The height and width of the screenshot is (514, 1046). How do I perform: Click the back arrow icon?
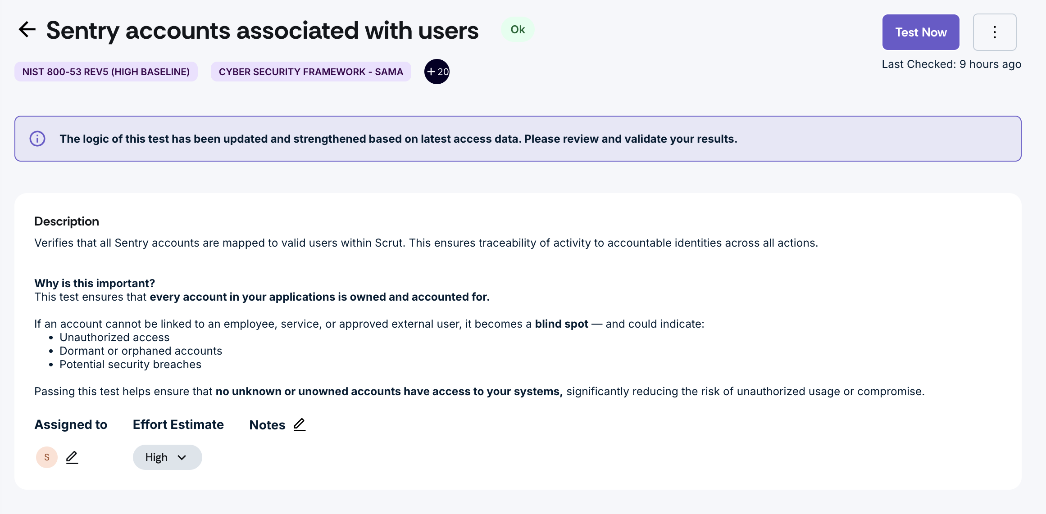pos(27,30)
